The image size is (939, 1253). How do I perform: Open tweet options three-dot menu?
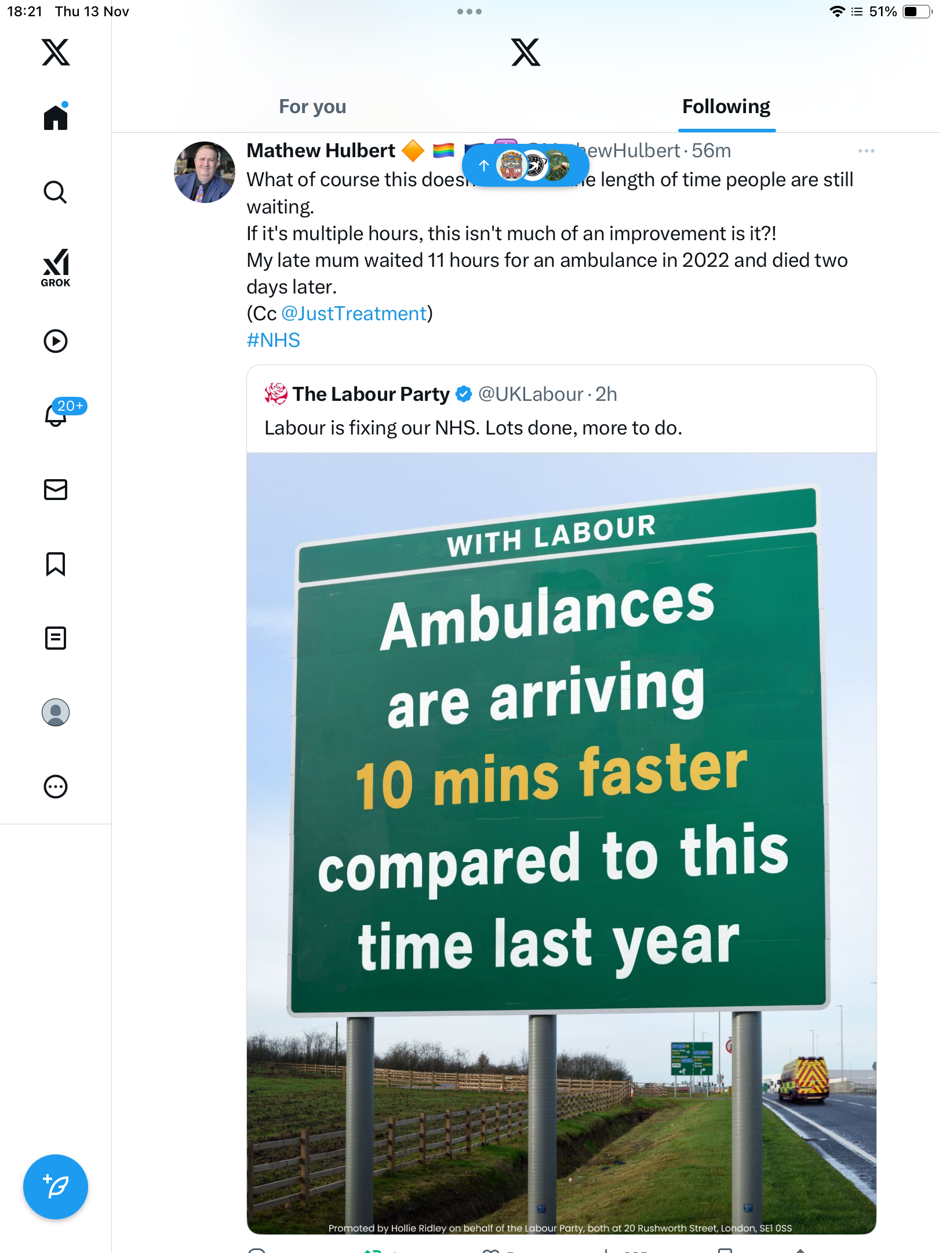866,151
